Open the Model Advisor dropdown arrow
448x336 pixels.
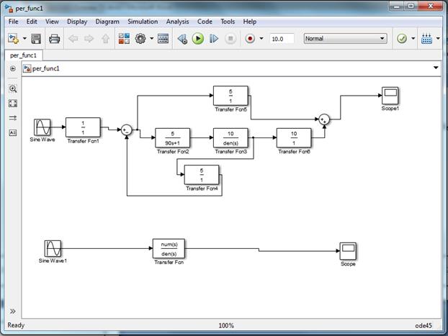point(413,38)
